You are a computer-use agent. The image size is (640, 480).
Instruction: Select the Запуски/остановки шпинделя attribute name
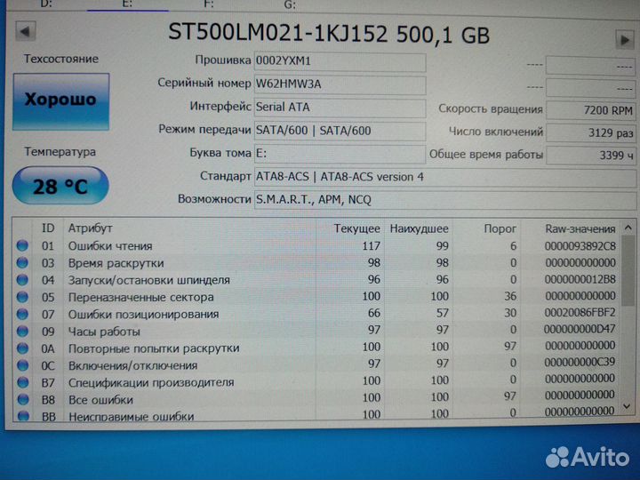tap(149, 280)
